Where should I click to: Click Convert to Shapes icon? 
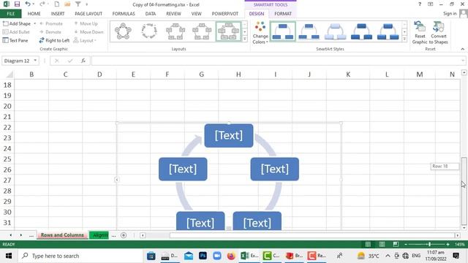(x=439, y=33)
